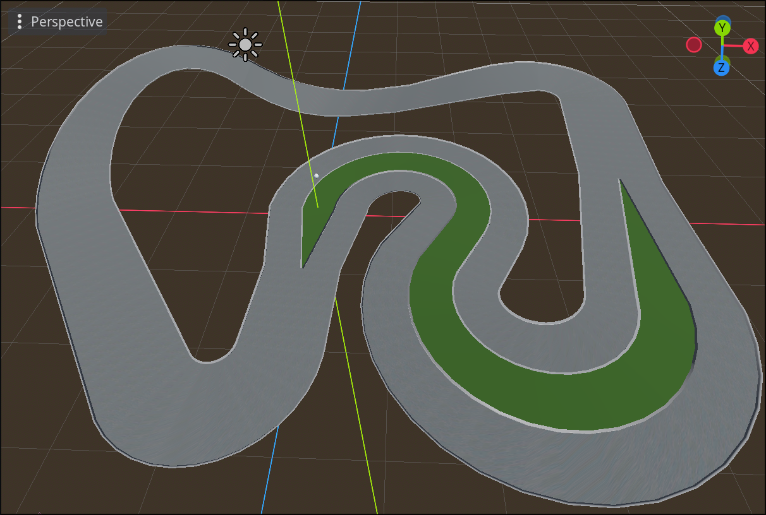Select the directional light sun gizmo
The width and height of the screenshot is (766, 515).
click(x=245, y=44)
